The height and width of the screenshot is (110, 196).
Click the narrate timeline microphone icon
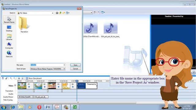(x=6, y=78)
